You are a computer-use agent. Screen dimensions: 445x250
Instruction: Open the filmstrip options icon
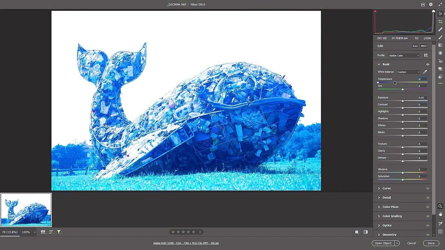(x=43, y=232)
